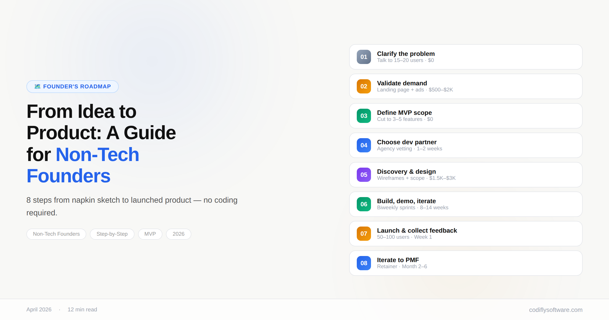This screenshot has height=320, width=609.
Task: Open the Iterate to PMF card
Action: point(466,263)
